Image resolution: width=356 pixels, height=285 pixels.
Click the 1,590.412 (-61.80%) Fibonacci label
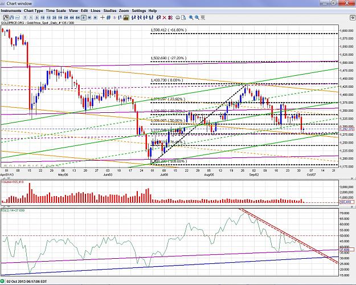(169, 30)
